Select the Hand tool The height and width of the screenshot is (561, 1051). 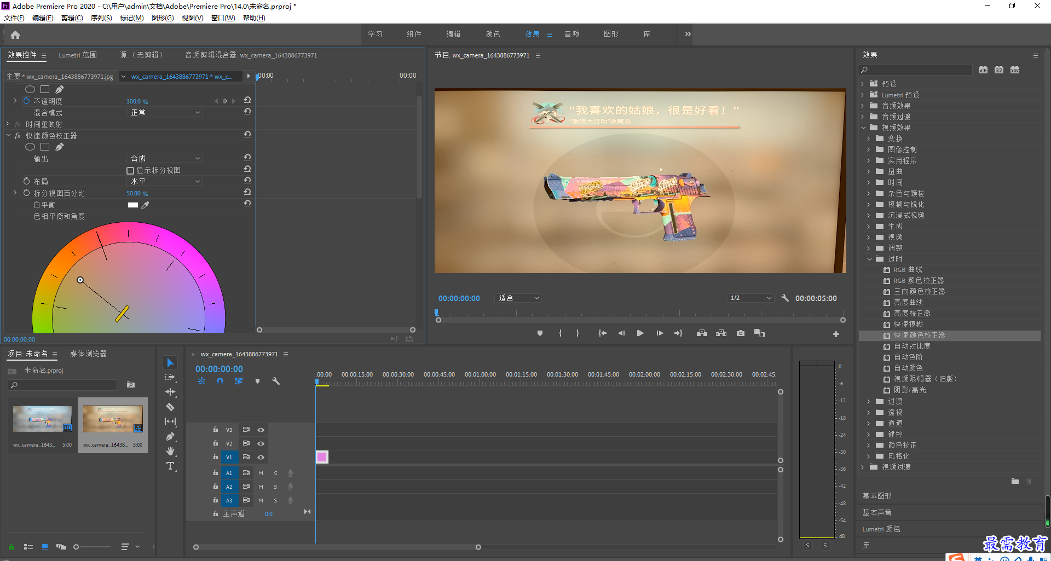click(x=170, y=451)
